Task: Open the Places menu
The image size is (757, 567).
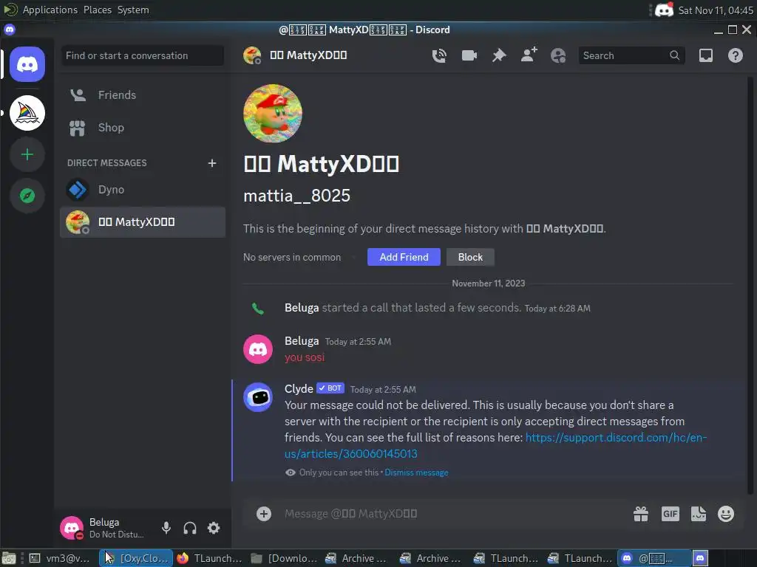Action: click(x=97, y=10)
